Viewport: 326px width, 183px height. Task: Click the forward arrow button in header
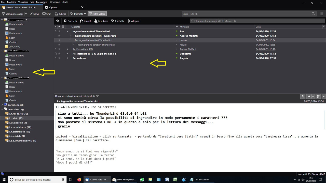[309, 96]
